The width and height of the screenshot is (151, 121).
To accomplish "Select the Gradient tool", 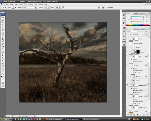I will click(3, 47).
